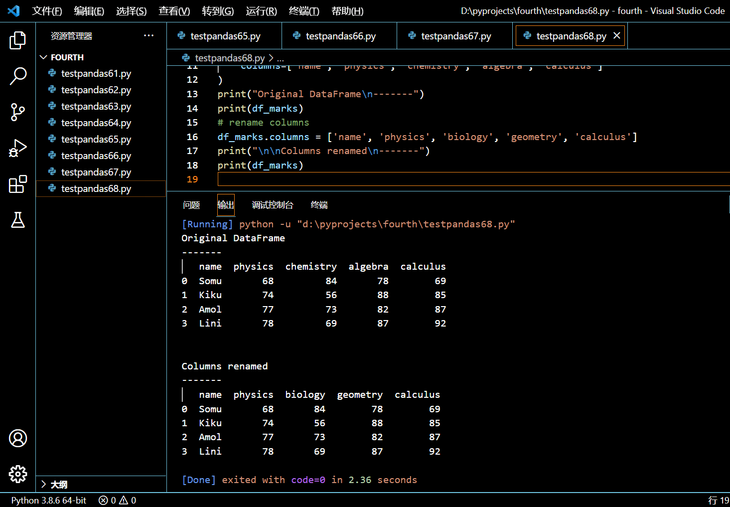Open testpandas67.py in explorer
Image resolution: width=730 pixels, height=507 pixels.
click(x=101, y=172)
